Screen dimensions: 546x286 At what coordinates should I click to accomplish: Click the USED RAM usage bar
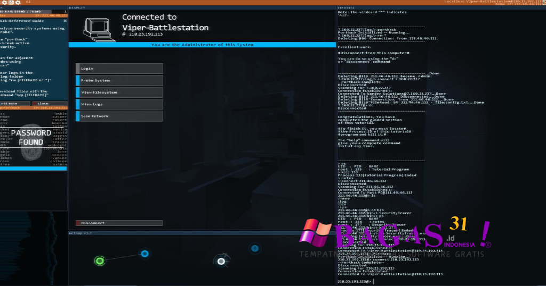point(34,12)
